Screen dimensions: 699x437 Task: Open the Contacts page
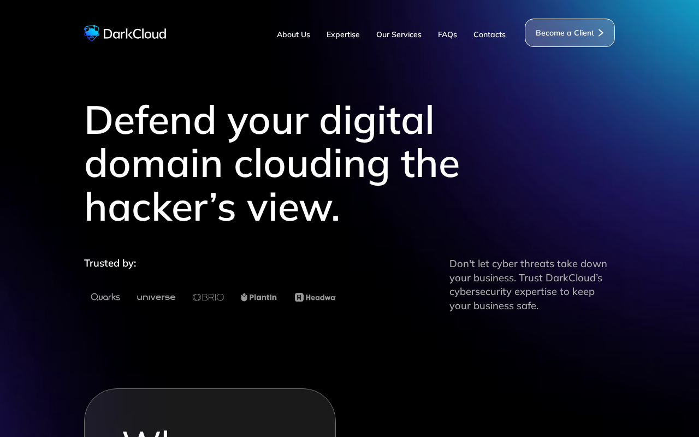tap(489, 34)
